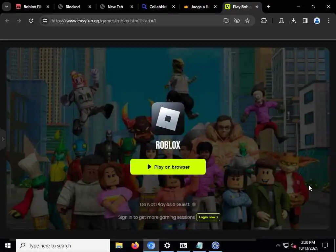
Task: Click the info dot beside Do Not Play as a Guest
Action: 194,204
